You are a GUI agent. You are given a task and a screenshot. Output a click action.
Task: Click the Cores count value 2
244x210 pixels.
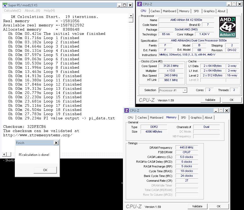(209, 90)
